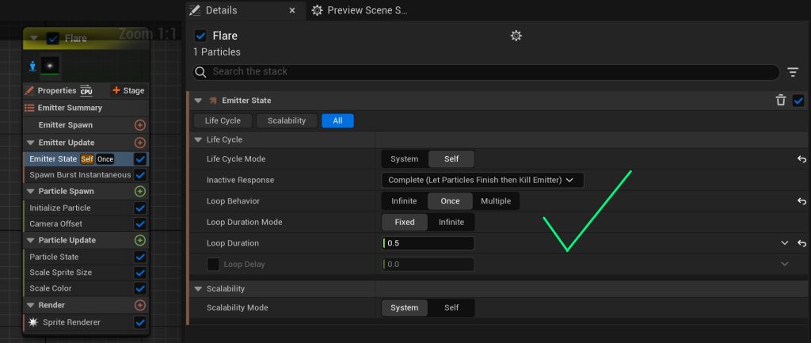Enable the Loop Delay checkbox
The width and height of the screenshot is (811, 343).
pos(213,264)
